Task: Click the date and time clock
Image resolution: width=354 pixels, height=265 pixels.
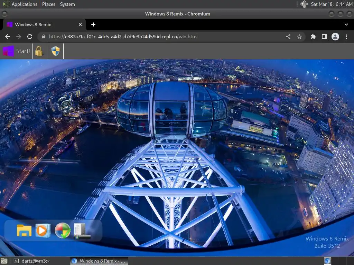Action: click(x=332, y=4)
